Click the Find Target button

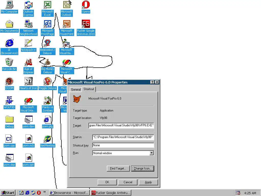coord(118,168)
